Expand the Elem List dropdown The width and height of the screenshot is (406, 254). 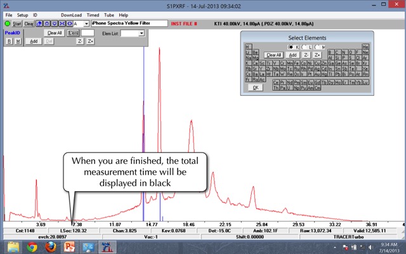[141, 34]
